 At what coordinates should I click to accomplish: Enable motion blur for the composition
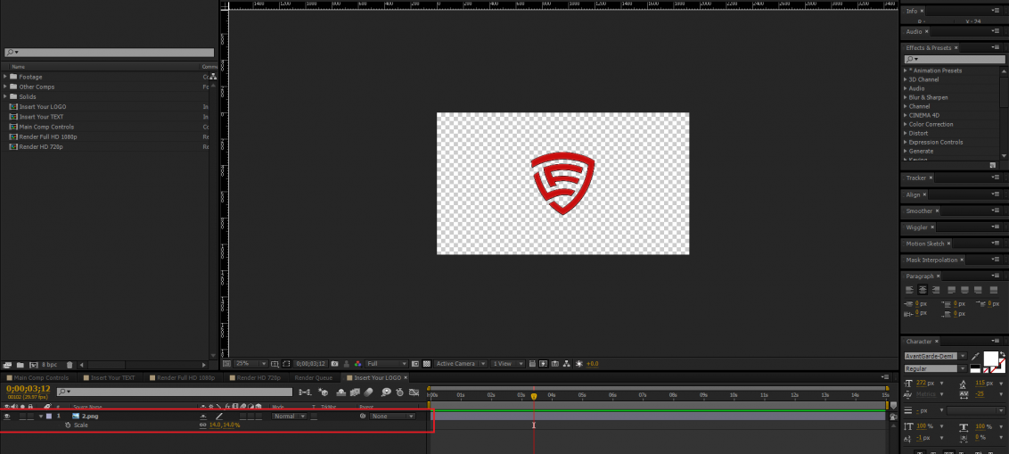[x=368, y=392]
